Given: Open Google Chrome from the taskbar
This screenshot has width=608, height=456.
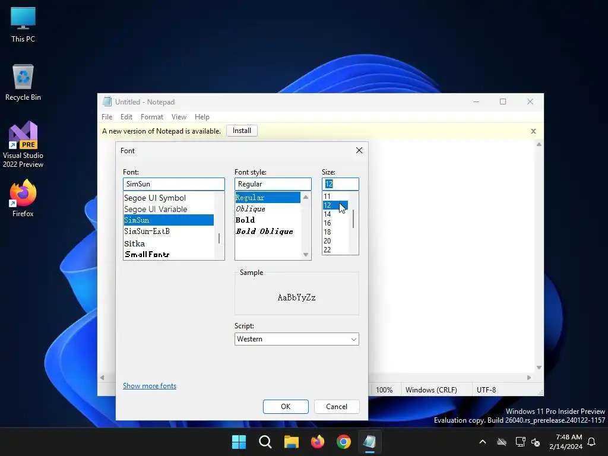Looking at the screenshot, I should pyautogui.click(x=344, y=442).
